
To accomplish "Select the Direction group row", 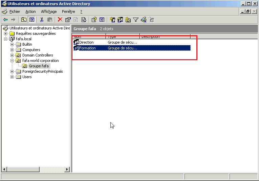I will pyautogui.click(x=132, y=42).
